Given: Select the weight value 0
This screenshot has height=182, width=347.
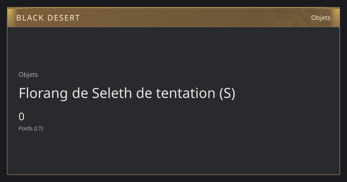Looking at the screenshot, I should pos(21,117).
